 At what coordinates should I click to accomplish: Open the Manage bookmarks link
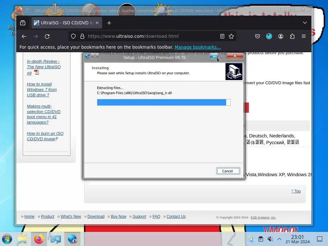pos(198,47)
